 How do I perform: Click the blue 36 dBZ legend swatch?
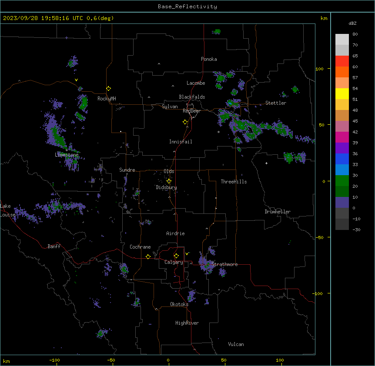tap(342, 159)
